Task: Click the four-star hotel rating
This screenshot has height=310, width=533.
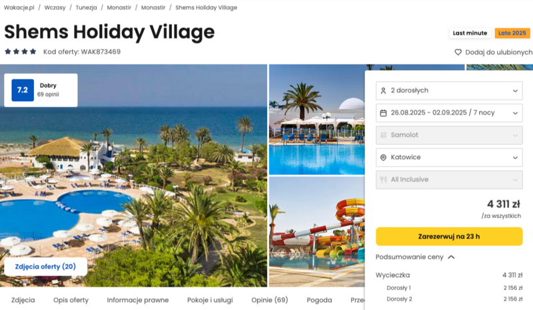Action: pyautogui.click(x=21, y=52)
